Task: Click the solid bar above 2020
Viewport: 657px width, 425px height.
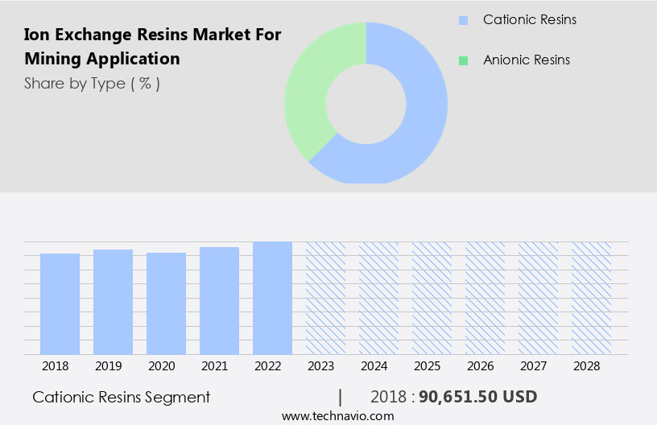Action: (166, 303)
